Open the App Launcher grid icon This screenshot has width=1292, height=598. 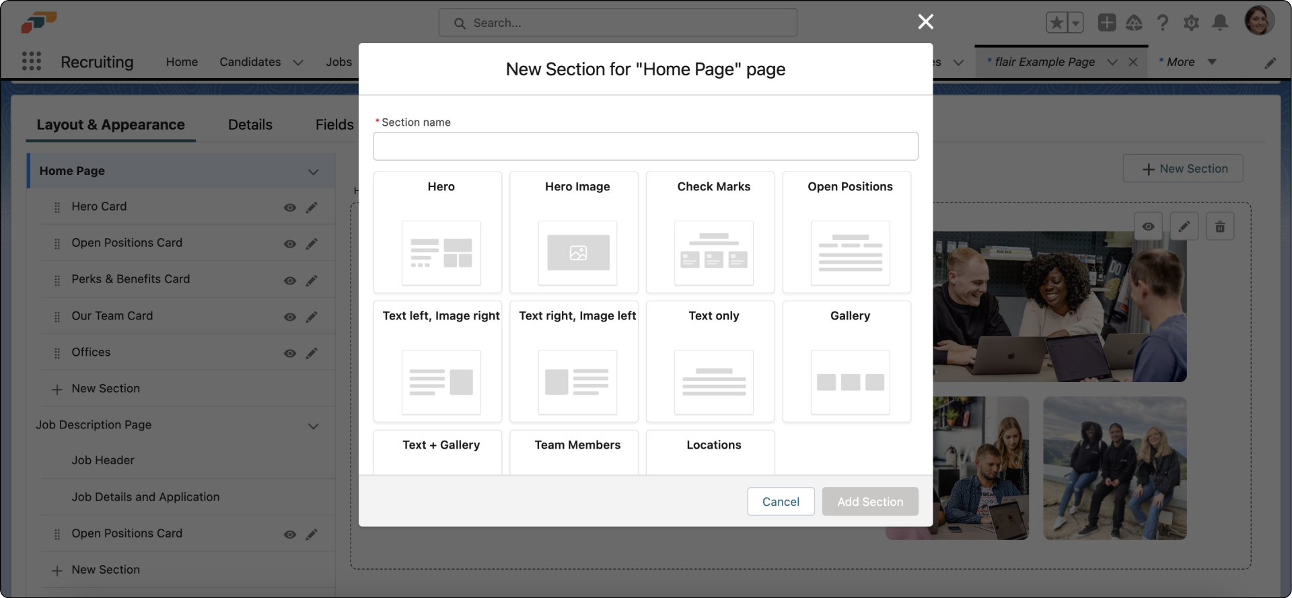point(32,61)
